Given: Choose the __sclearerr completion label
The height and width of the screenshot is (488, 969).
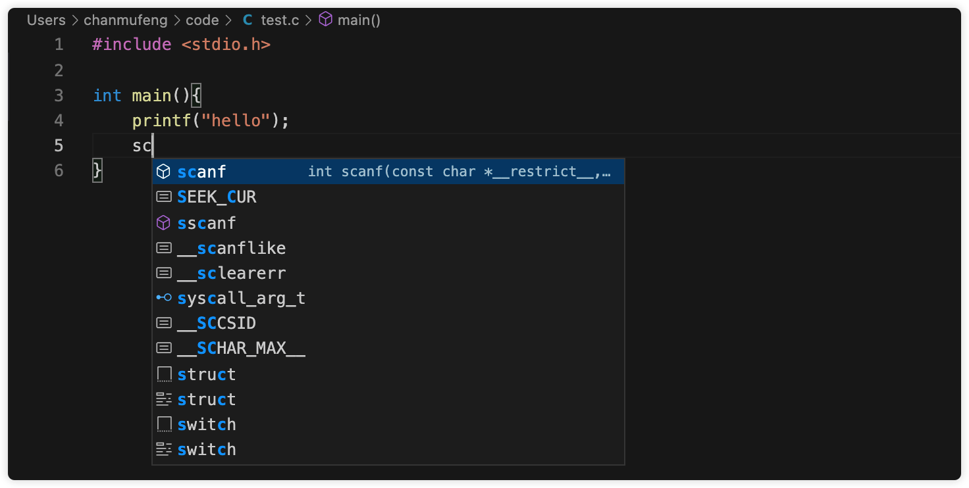Looking at the screenshot, I should tap(231, 273).
